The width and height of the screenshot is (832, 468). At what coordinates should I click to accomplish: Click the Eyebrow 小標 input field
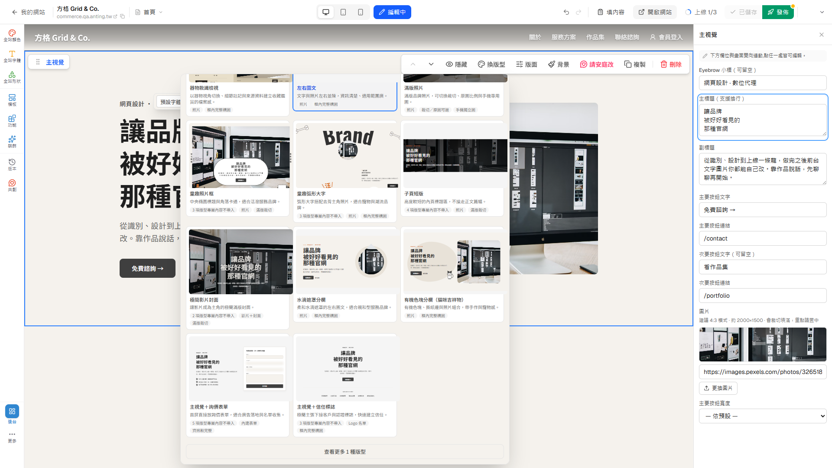point(763,83)
